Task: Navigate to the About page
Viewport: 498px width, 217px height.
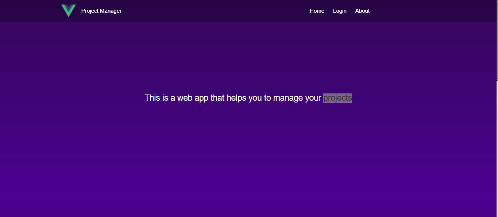Action: (x=362, y=11)
